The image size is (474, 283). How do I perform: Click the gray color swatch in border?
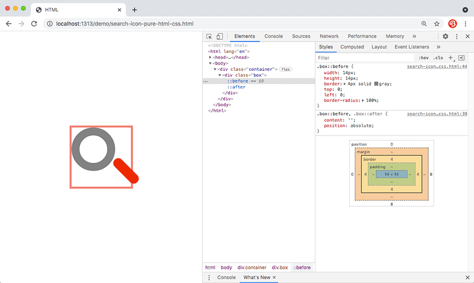[x=376, y=84]
